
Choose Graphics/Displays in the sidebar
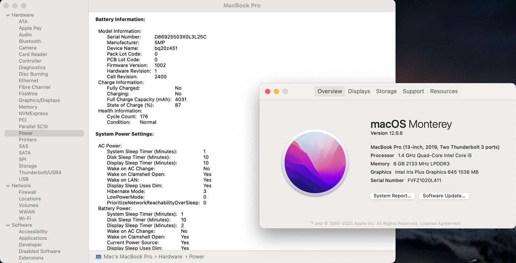click(x=39, y=100)
